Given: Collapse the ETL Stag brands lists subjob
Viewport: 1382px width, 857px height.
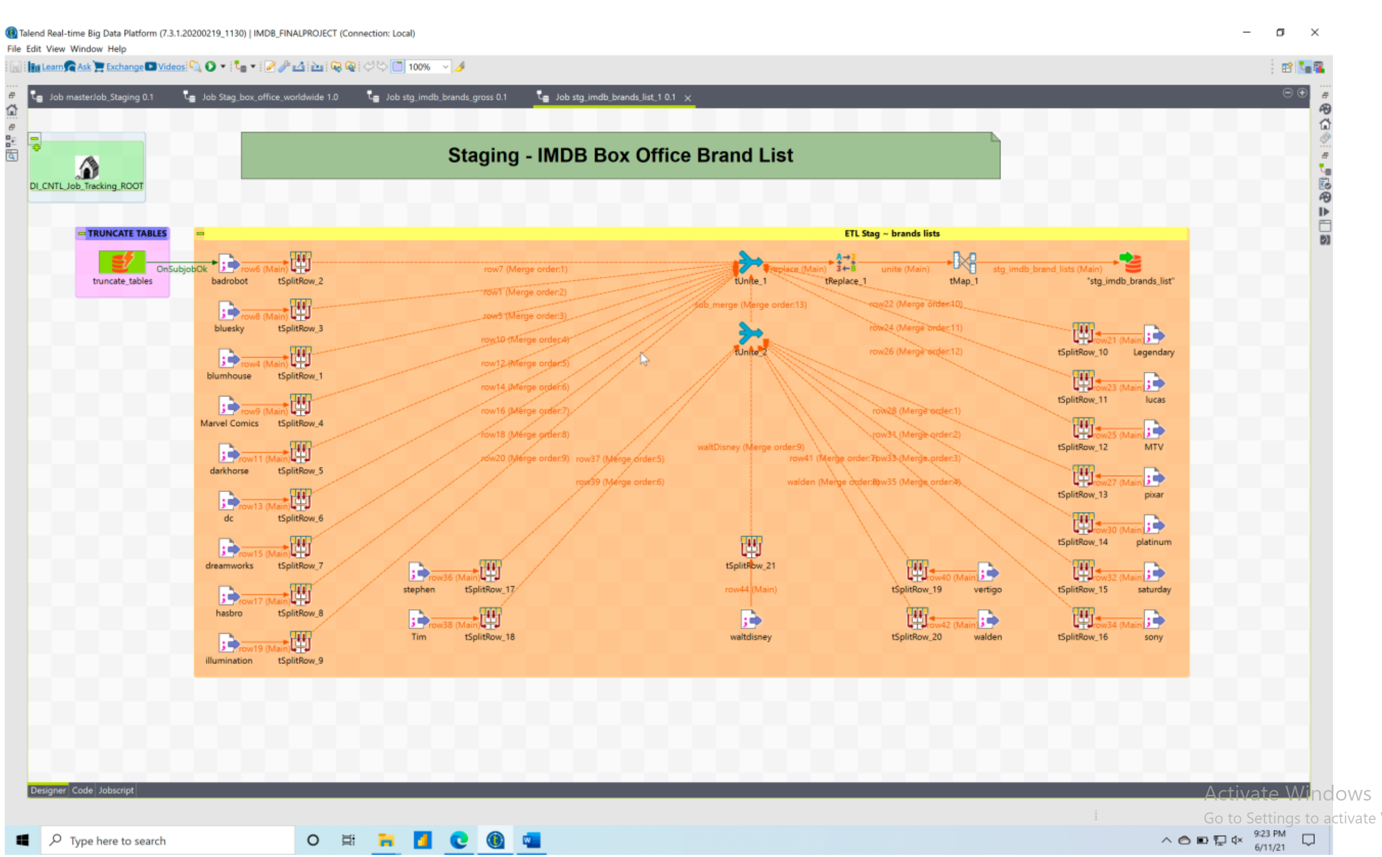Looking at the screenshot, I should pyautogui.click(x=200, y=234).
